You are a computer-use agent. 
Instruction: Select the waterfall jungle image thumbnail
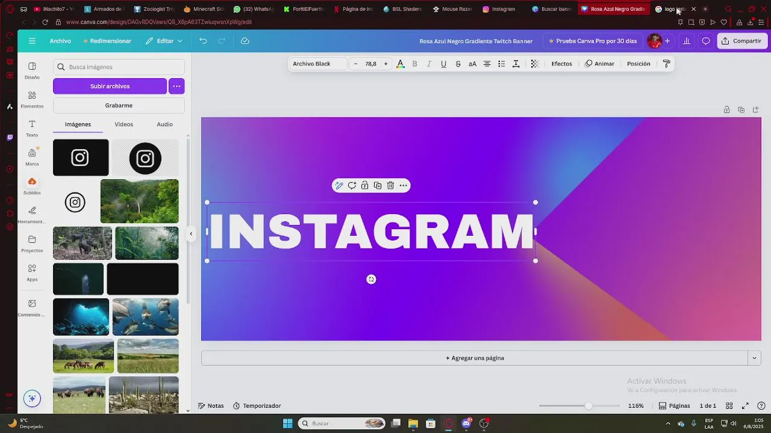(139, 201)
